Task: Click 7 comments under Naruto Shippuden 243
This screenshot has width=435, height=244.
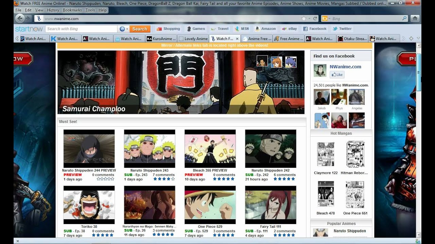Action: click(x=163, y=175)
